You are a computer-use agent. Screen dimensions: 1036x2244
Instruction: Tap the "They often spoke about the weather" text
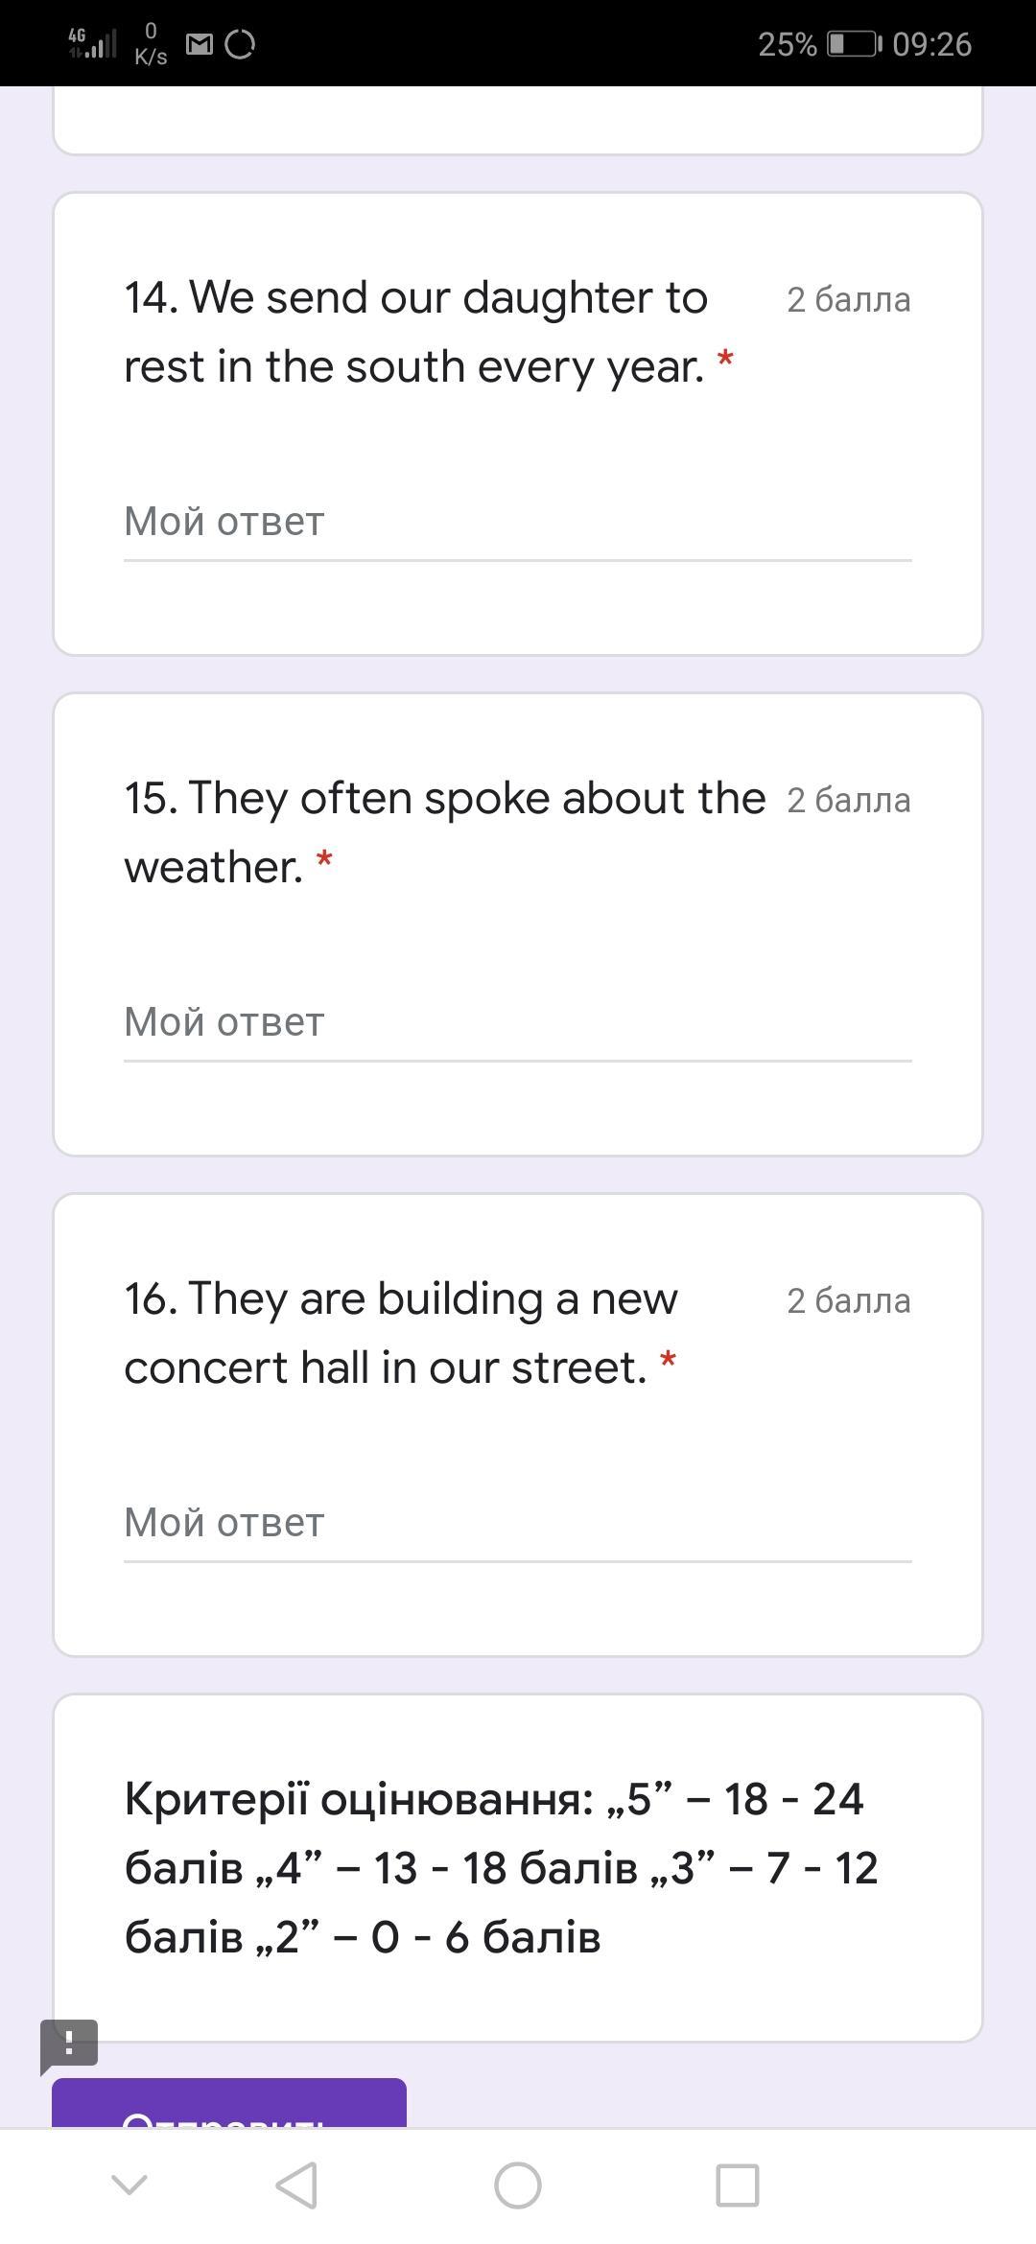click(445, 832)
